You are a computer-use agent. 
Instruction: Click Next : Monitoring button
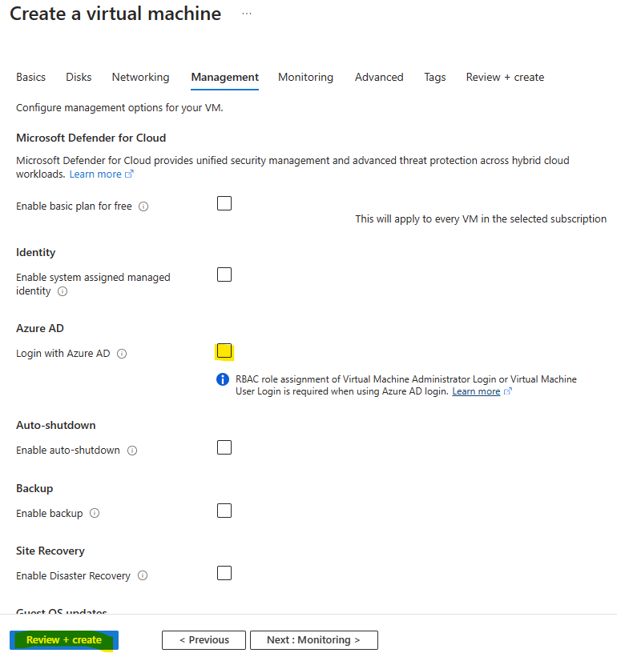click(x=314, y=640)
